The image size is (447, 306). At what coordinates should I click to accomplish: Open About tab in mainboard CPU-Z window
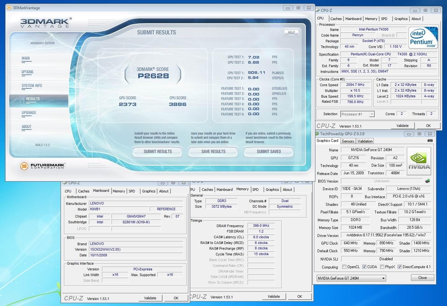[164, 191]
